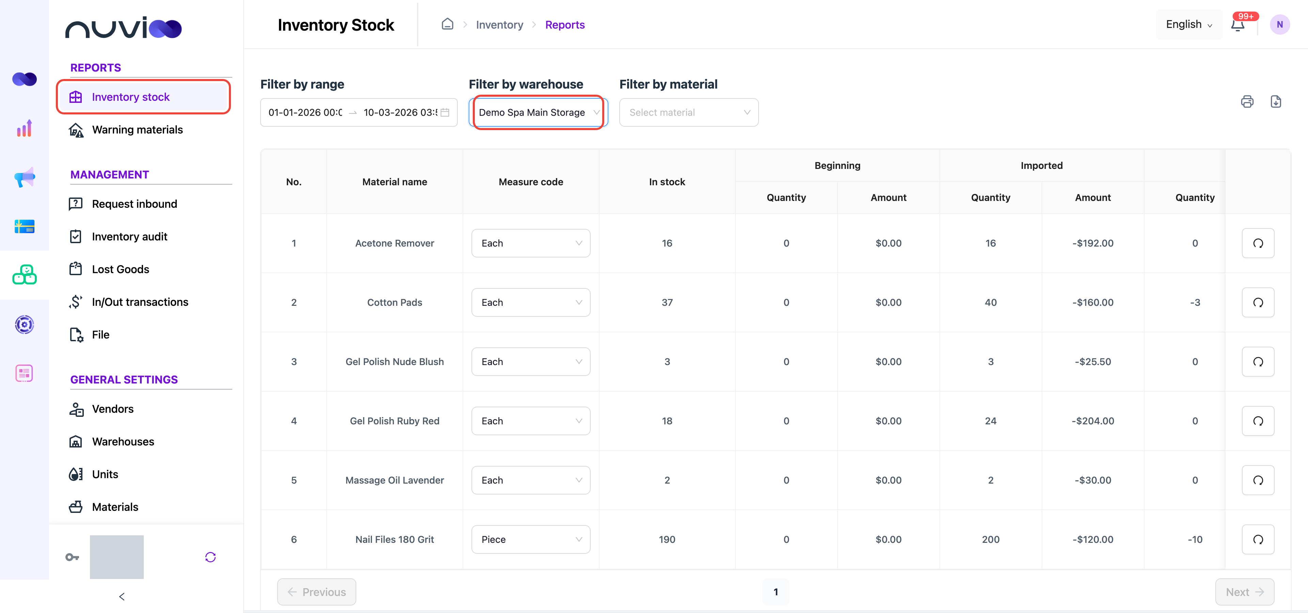1308x613 pixels.
Task: Open Warning materials report
Action: [x=137, y=130]
